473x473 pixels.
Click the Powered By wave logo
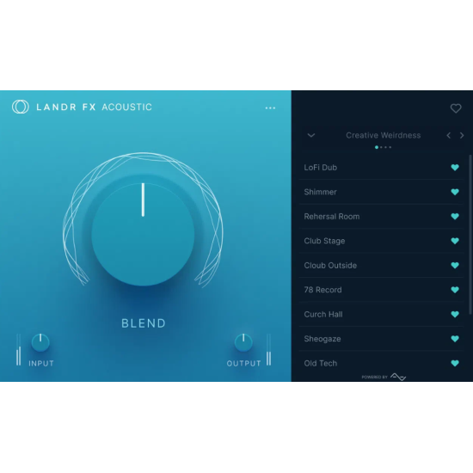pos(398,377)
